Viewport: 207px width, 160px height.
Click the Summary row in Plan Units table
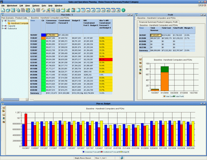(71, 93)
